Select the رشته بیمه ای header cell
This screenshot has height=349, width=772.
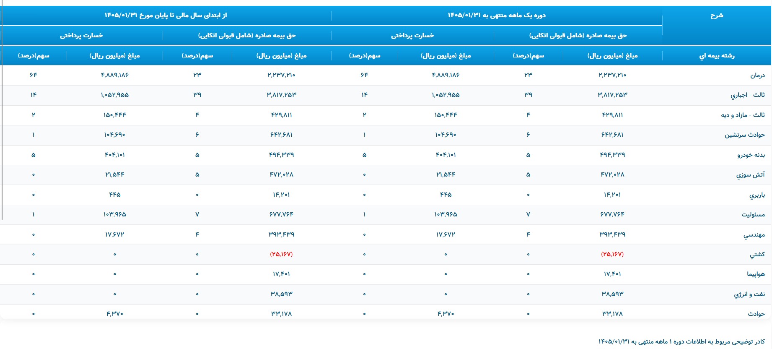tap(717, 56)
